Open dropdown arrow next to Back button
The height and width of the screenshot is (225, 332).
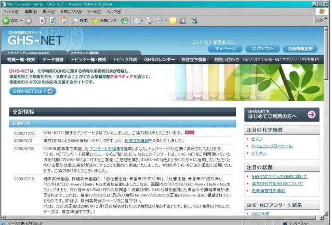click(21, 21)
